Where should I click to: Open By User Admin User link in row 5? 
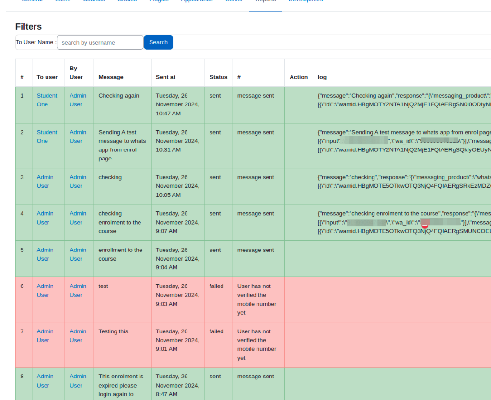(78, 254)
